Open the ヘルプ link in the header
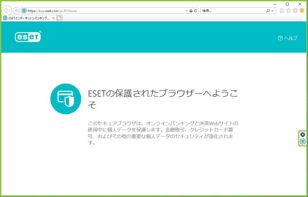This screenshot has width=308, height=197. 290,38
